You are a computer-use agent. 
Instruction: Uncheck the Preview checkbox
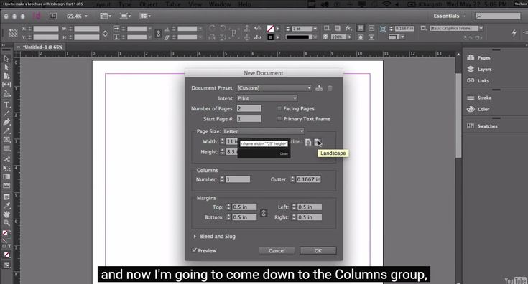point(194,250)
